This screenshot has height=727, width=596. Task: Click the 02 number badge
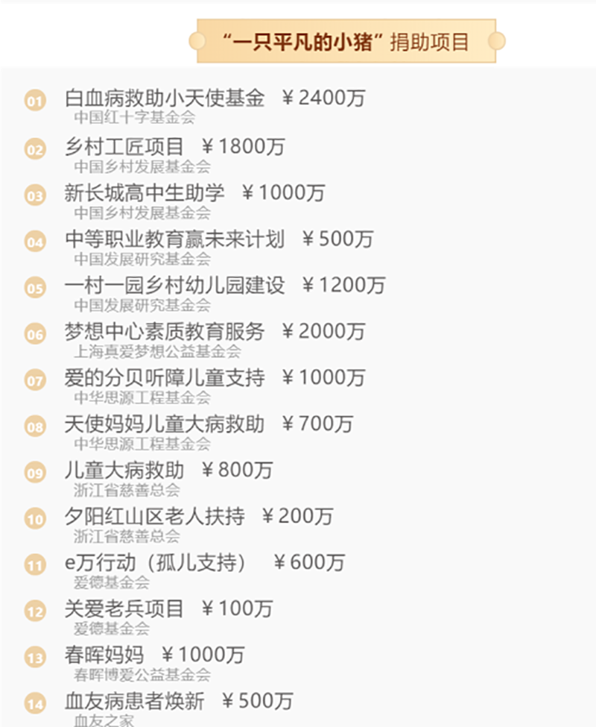(x=35, y=149)
